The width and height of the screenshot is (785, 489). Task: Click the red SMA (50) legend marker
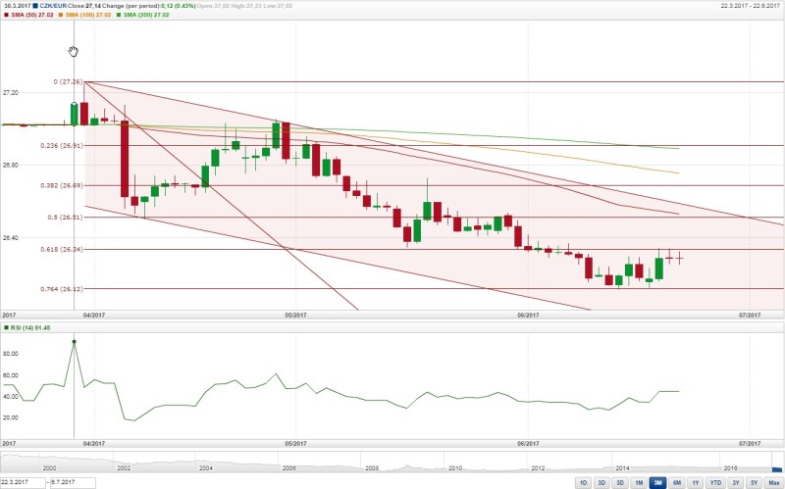pyautogui.click(x=5, y=15)
